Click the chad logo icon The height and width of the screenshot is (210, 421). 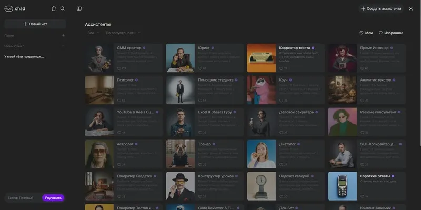pos(8,8)
